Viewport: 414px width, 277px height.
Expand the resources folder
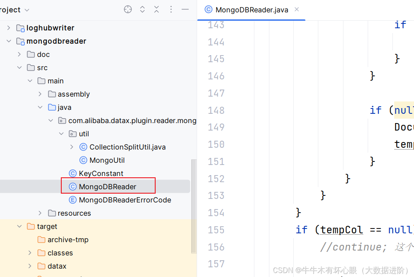pos(40,213)
